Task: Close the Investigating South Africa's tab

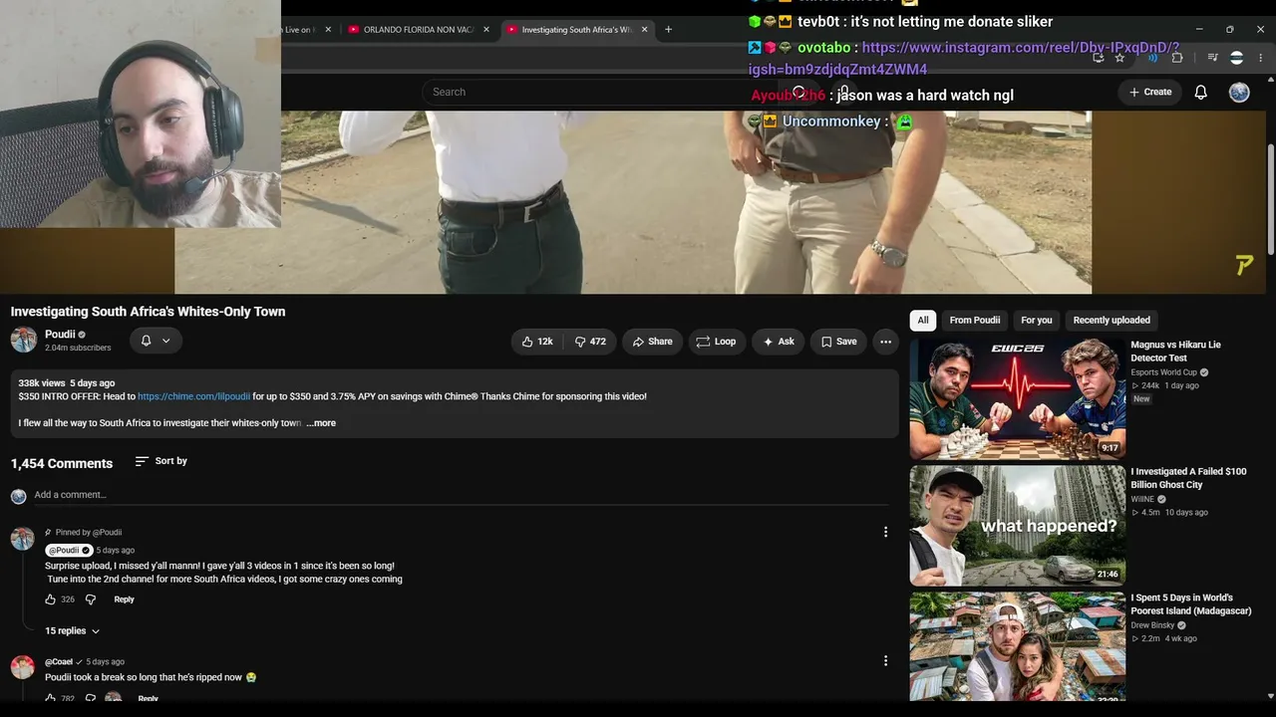Action: [644, 30]
